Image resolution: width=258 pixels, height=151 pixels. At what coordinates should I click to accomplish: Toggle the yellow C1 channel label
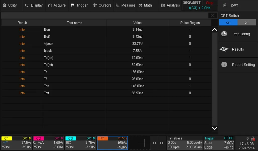click(7, 138)
